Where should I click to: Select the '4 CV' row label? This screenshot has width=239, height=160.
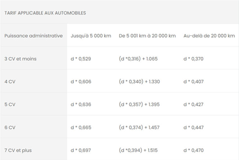(x=10, y=82)
